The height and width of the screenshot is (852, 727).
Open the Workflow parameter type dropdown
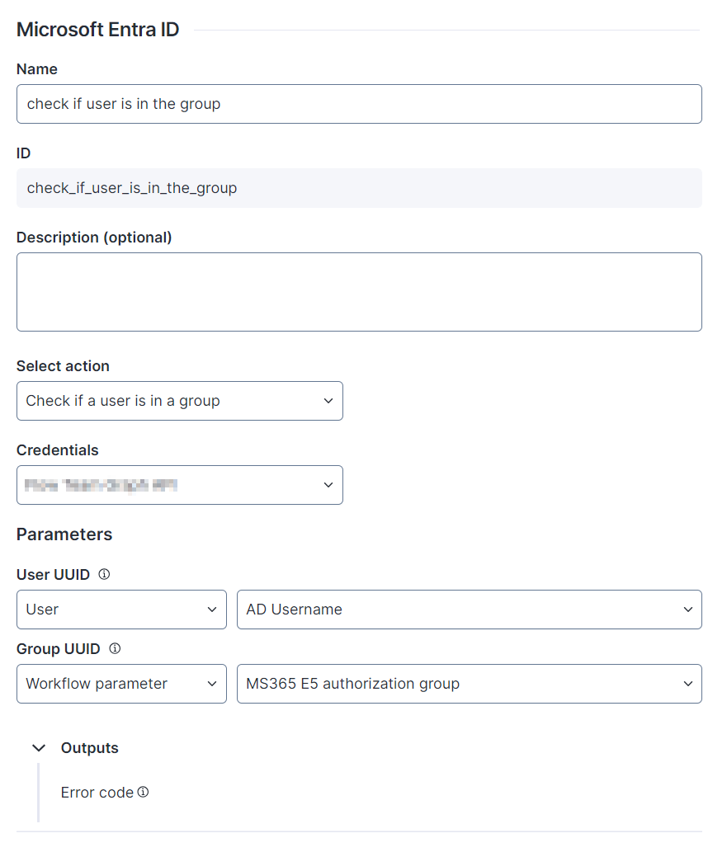(x=121, y=684)
